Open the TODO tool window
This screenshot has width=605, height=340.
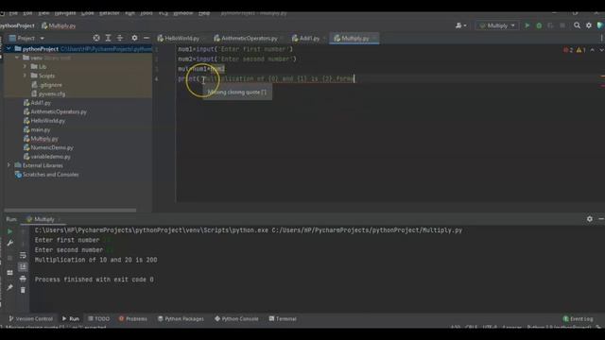coord(98,319)
